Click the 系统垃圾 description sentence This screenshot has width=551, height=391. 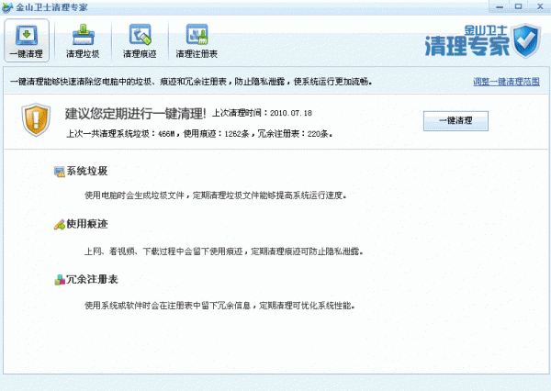click(x=216, y=195)
